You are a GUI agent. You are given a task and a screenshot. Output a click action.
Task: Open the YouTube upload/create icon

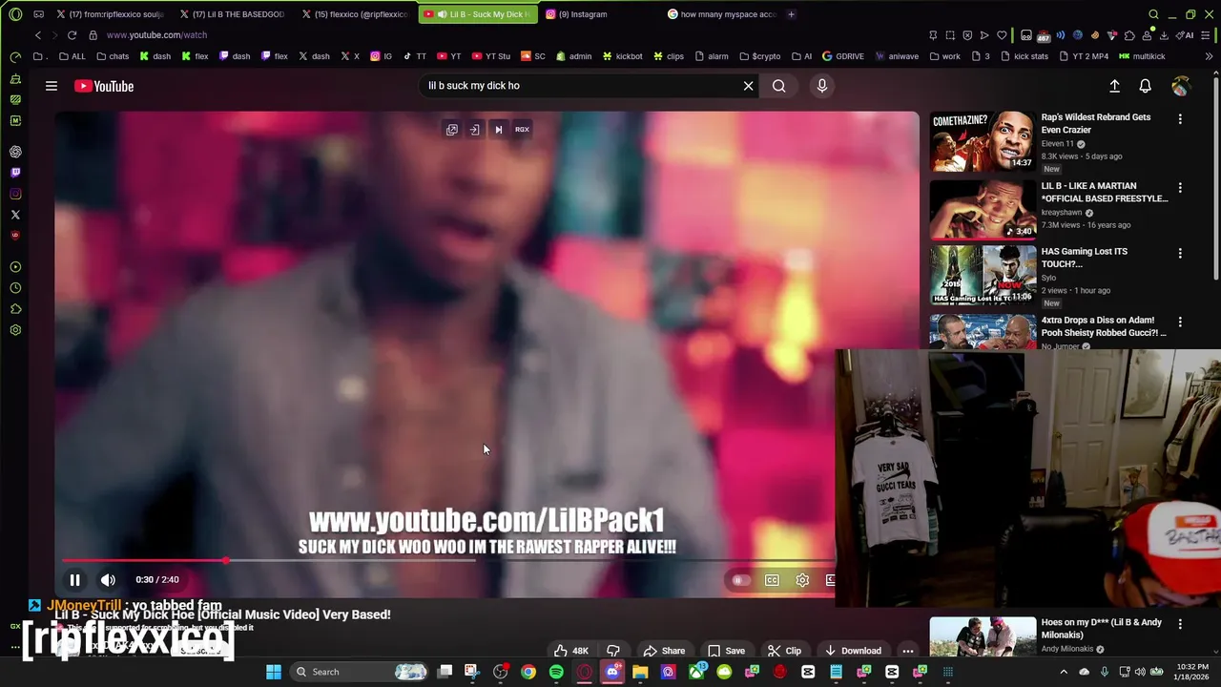(x=1114, y=86)
